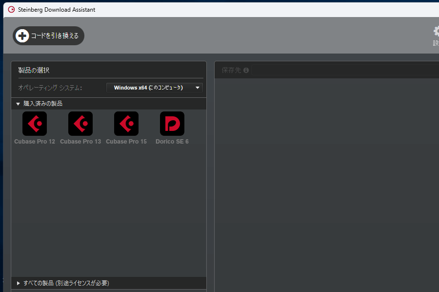This screenshot has height=292, width=439.
Task: Select the Dorico SE 6 product icon
Action: (x=172, y=124)
